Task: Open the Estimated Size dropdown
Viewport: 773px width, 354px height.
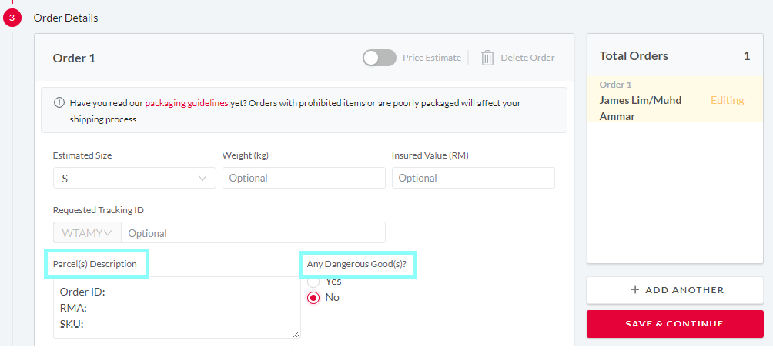Action: (135, 178)
